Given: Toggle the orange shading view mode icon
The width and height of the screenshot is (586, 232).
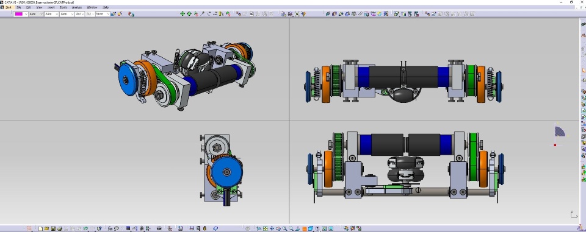Looking at the screenshot, I should click(305, 228).
